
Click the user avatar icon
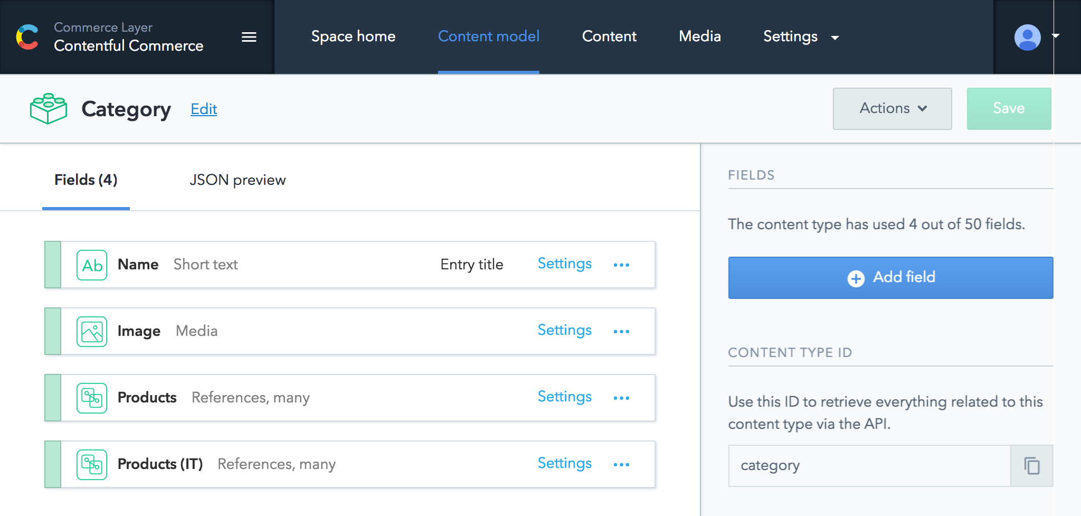[1027, 37]
